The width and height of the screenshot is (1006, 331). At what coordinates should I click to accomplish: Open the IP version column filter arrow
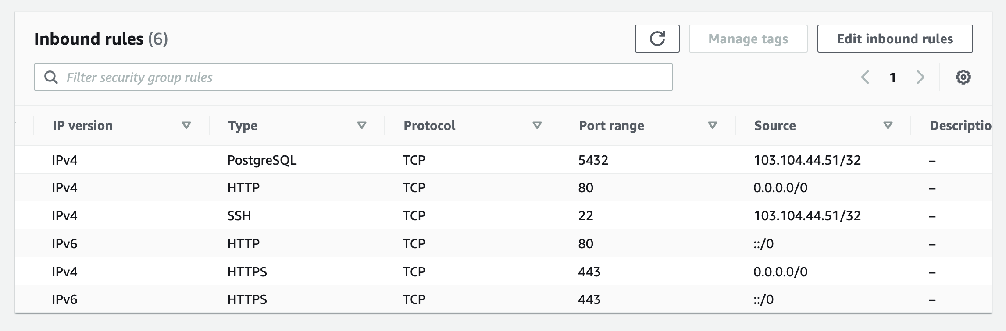coord(187,125)
